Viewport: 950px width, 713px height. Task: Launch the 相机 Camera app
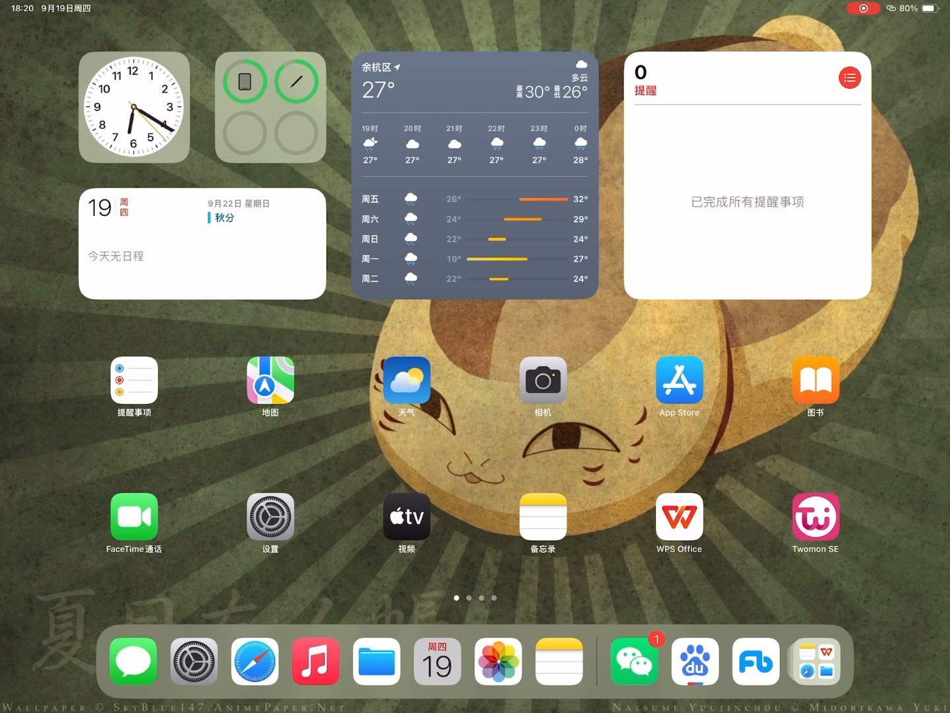pos(543,380)
